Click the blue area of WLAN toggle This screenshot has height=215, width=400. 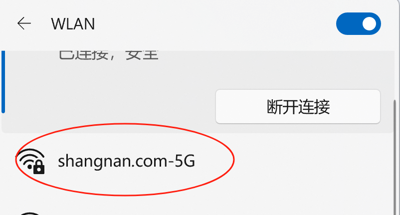pyautogui.click(x=348, y=24)
